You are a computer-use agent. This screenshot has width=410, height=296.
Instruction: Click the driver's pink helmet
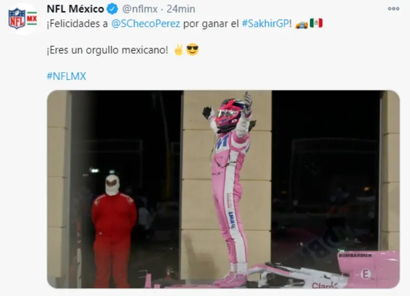pyautogui.click(x=229, y=114)
